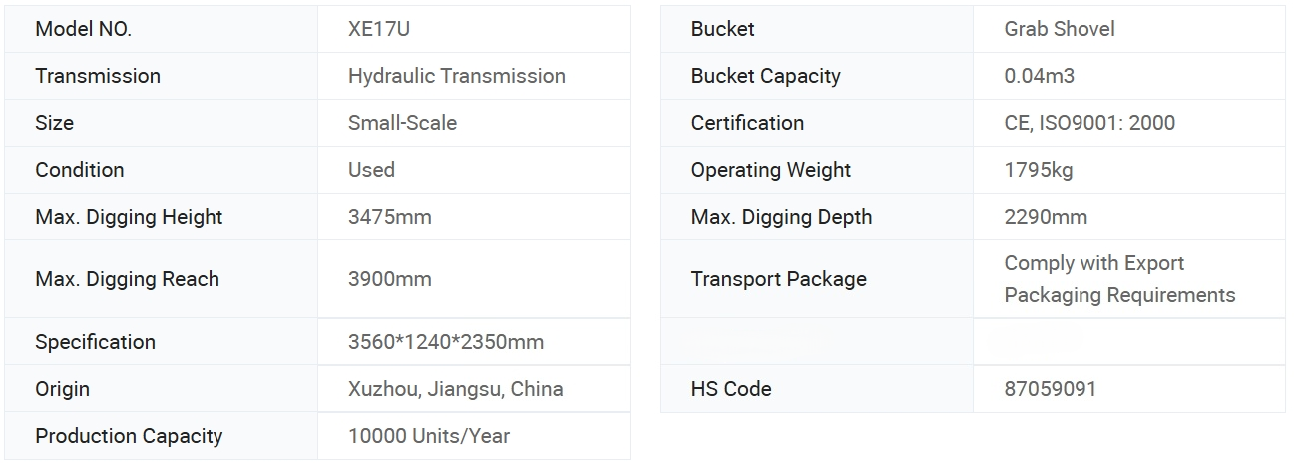1297x465 pixels.
Task: Click the CE, ISO9001: 2000 certification
Action: tap(1088, 123)
